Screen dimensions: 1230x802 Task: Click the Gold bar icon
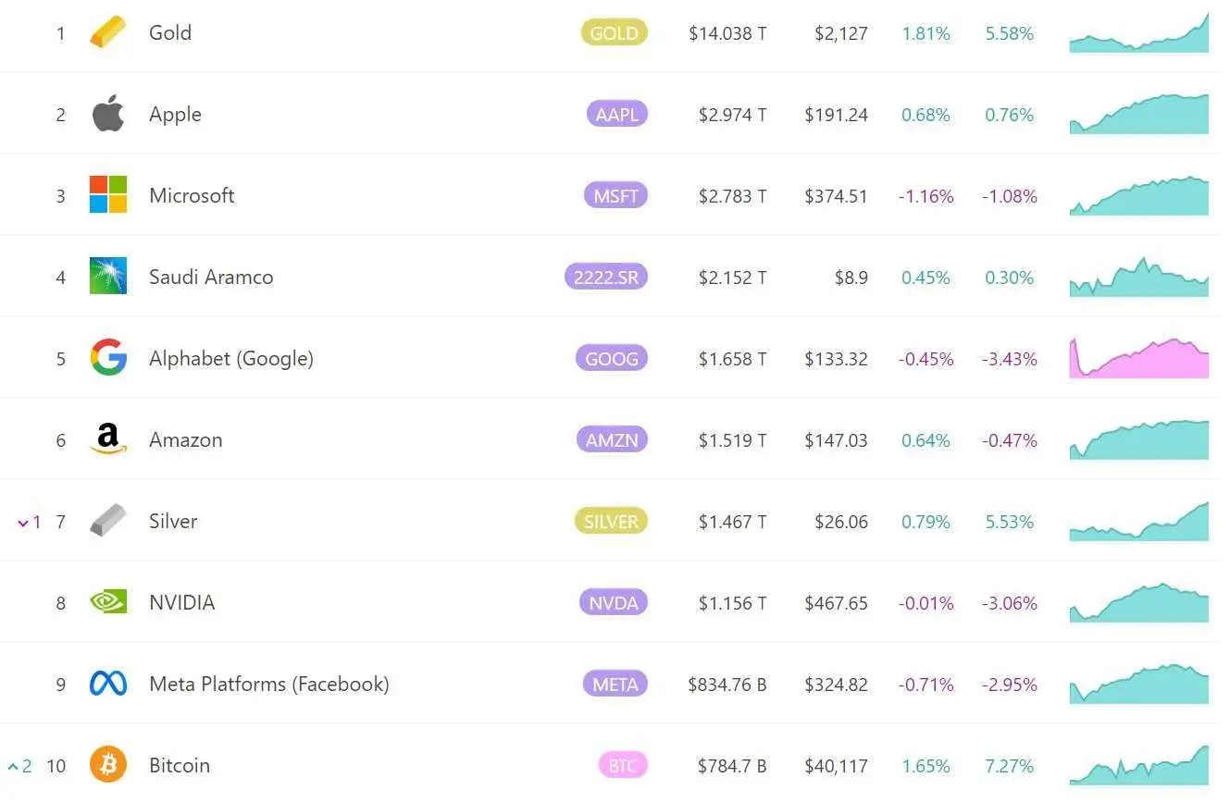107,33
